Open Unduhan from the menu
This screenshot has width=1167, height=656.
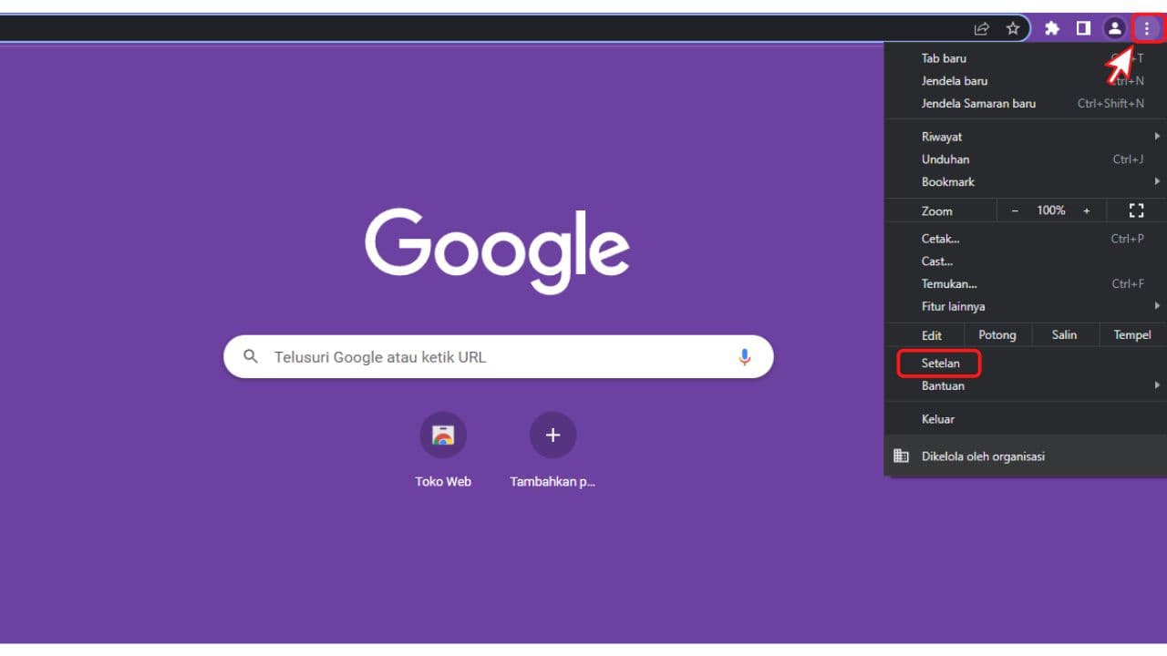(x=1026, y=159)
